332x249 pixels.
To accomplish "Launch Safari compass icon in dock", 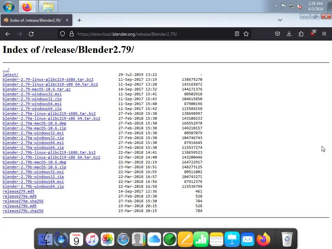I will [123, 240].
